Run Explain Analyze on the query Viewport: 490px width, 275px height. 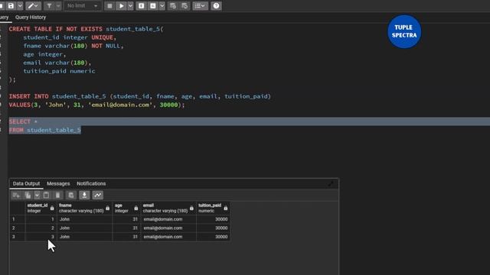[x=153, y=5]
